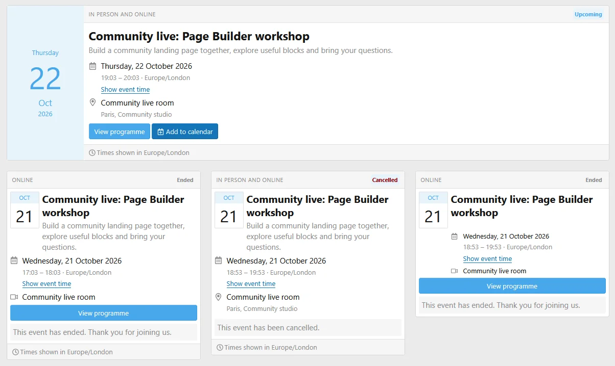The height and width of the screenshot is (366, 615).
Task: Click Show event time under 17:03 – 18:03
Action: [46, 283]
